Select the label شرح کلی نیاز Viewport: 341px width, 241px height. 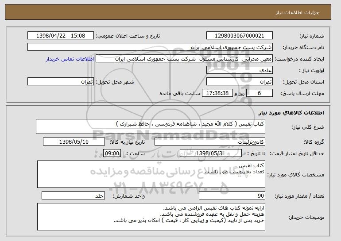pos(308,127)
